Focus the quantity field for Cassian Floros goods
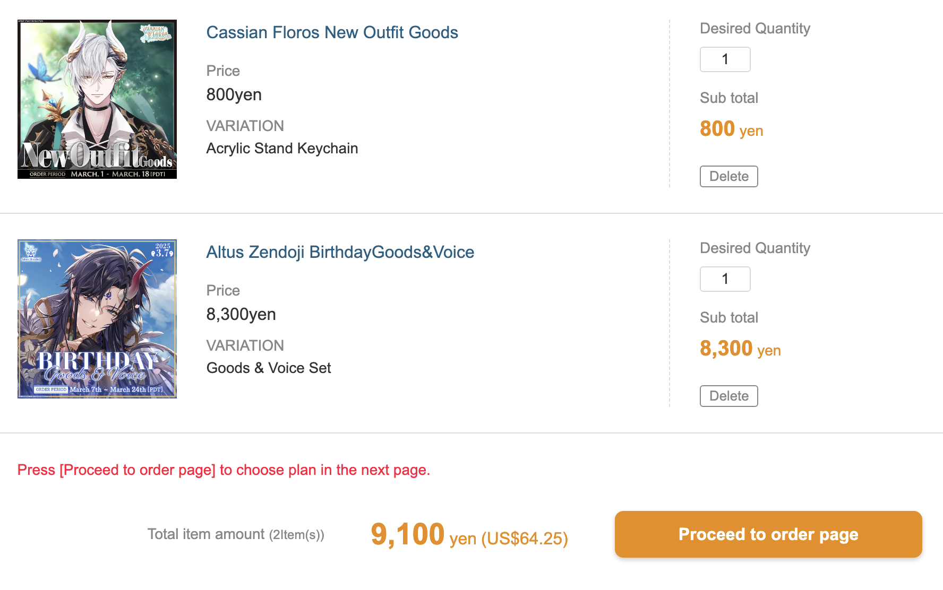This screenshot has height=590, width=943. (725, 59)
